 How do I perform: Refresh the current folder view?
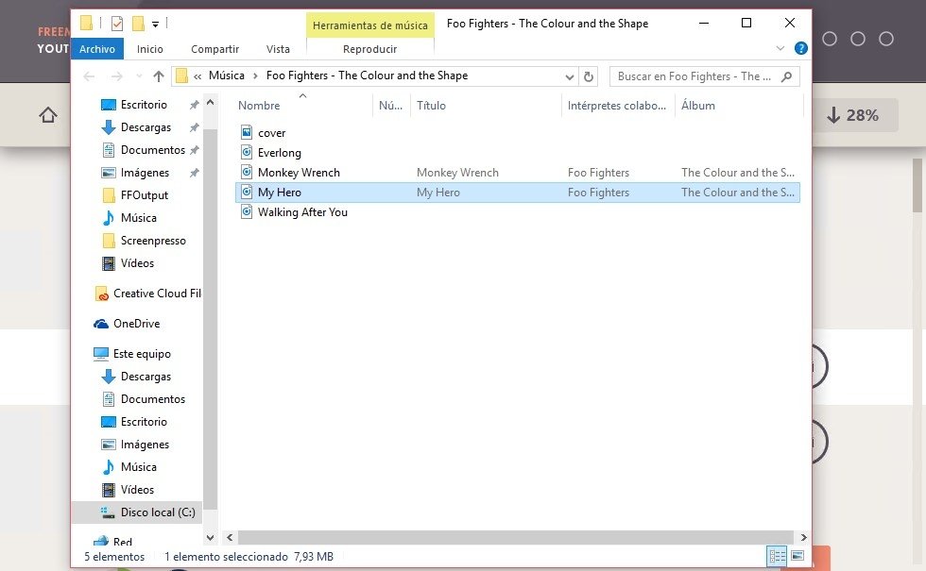[588, 76]
